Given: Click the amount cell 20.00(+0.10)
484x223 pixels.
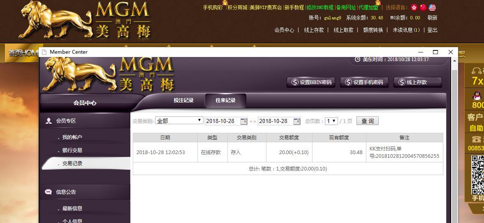Looking at the screenshot, I should (289, 152).
